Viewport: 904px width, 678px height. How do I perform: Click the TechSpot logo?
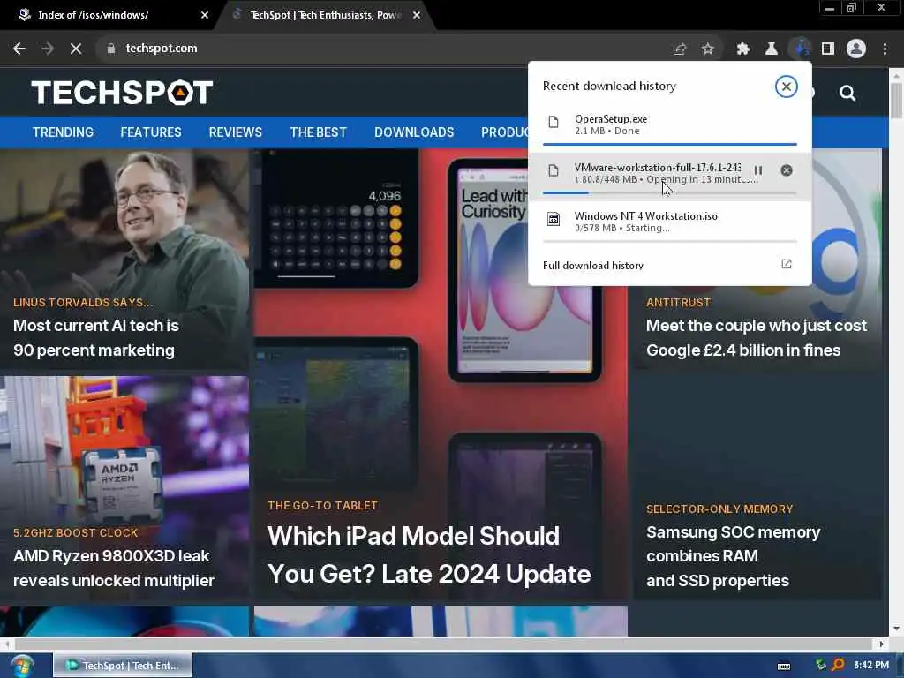[122, 93]
